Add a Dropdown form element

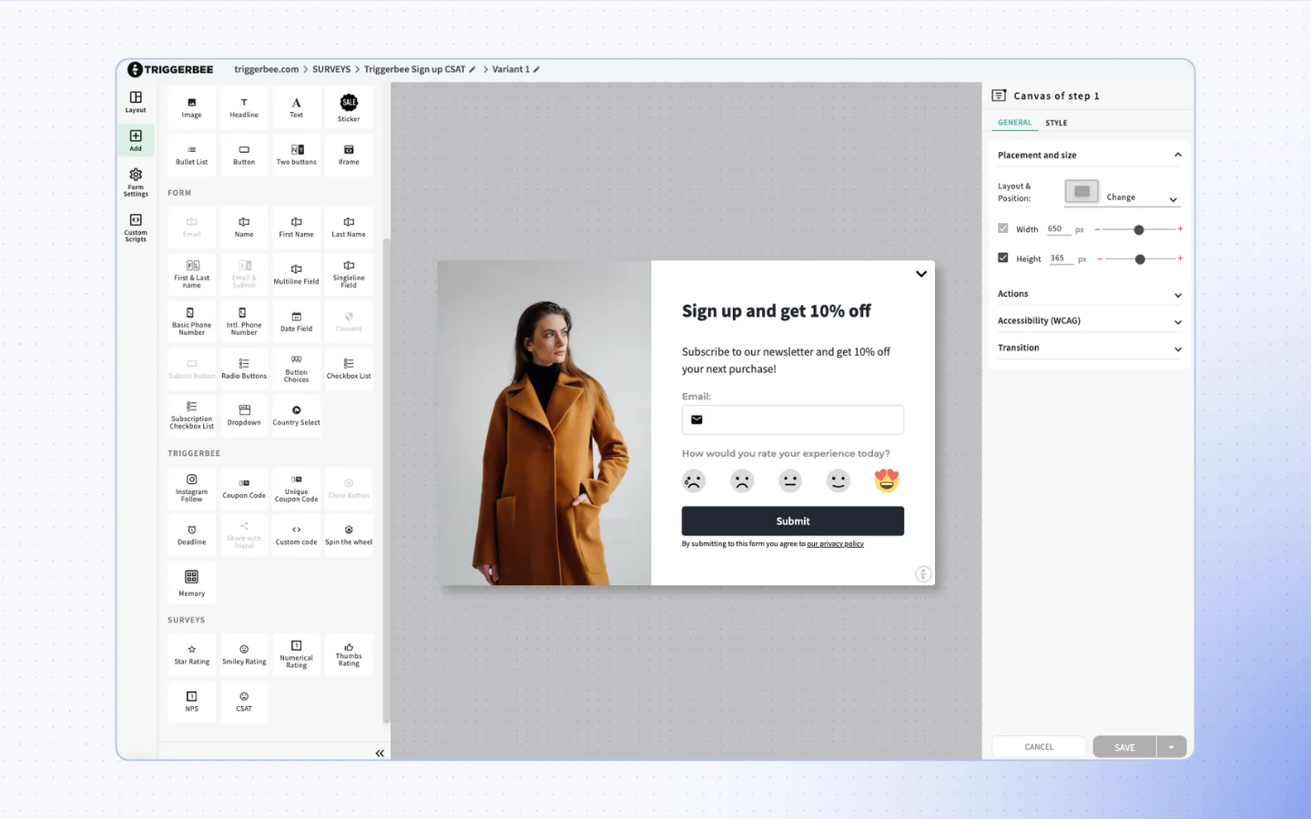[244, 416]
